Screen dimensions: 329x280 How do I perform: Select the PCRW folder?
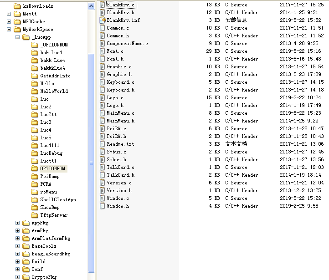(46, 184)
